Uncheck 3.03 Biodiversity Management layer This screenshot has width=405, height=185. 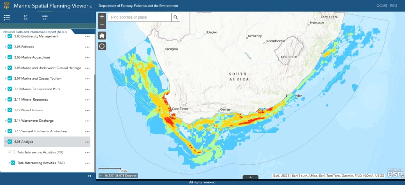coord(10,36)
